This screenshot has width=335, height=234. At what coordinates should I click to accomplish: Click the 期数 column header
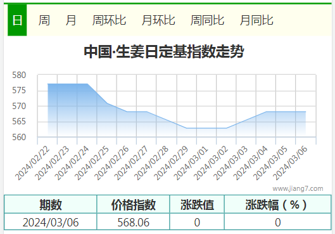(51, 205)
